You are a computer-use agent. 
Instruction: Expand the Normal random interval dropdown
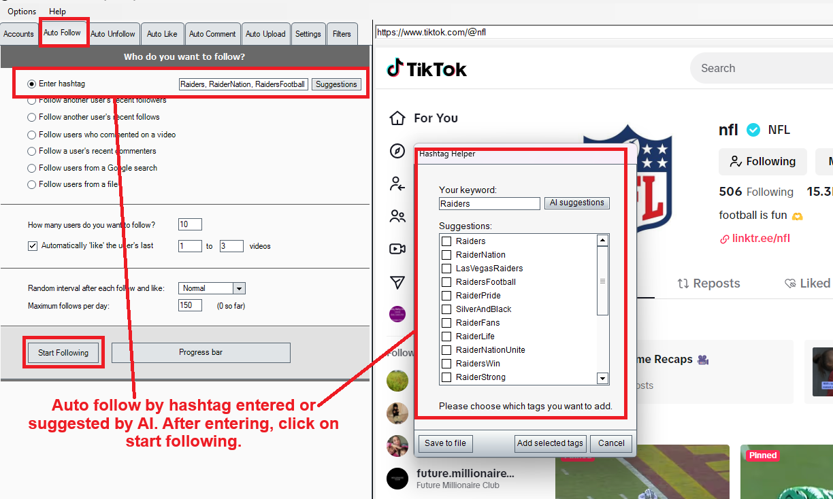coord(239,288)
